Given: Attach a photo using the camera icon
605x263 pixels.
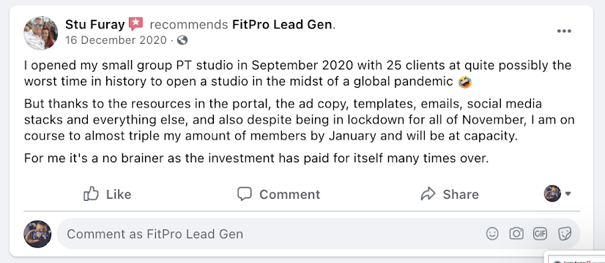Looking at the screenshot, I should 516,234.
